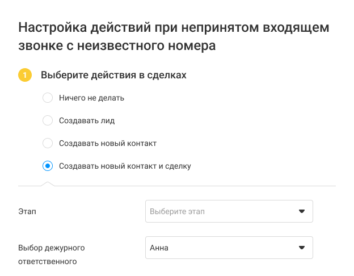
Task: Click the "Анна" value in the combo box
Action: (x=159, y=248)
